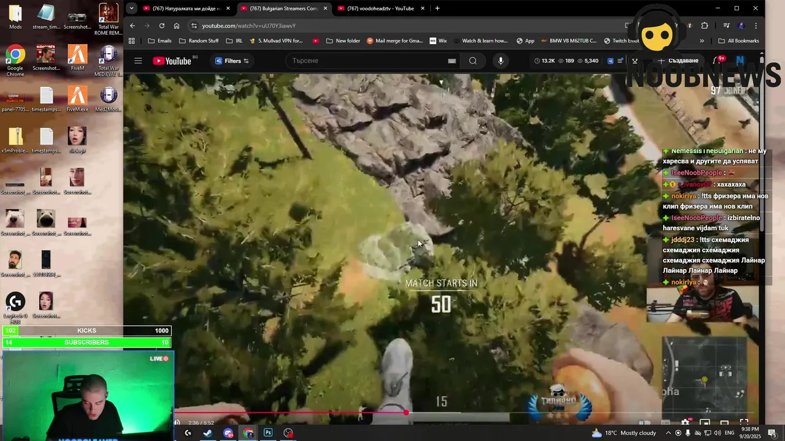Reload the current YouTube page
Viewport: 785px width, 441px height.
[x=162, y=26]
